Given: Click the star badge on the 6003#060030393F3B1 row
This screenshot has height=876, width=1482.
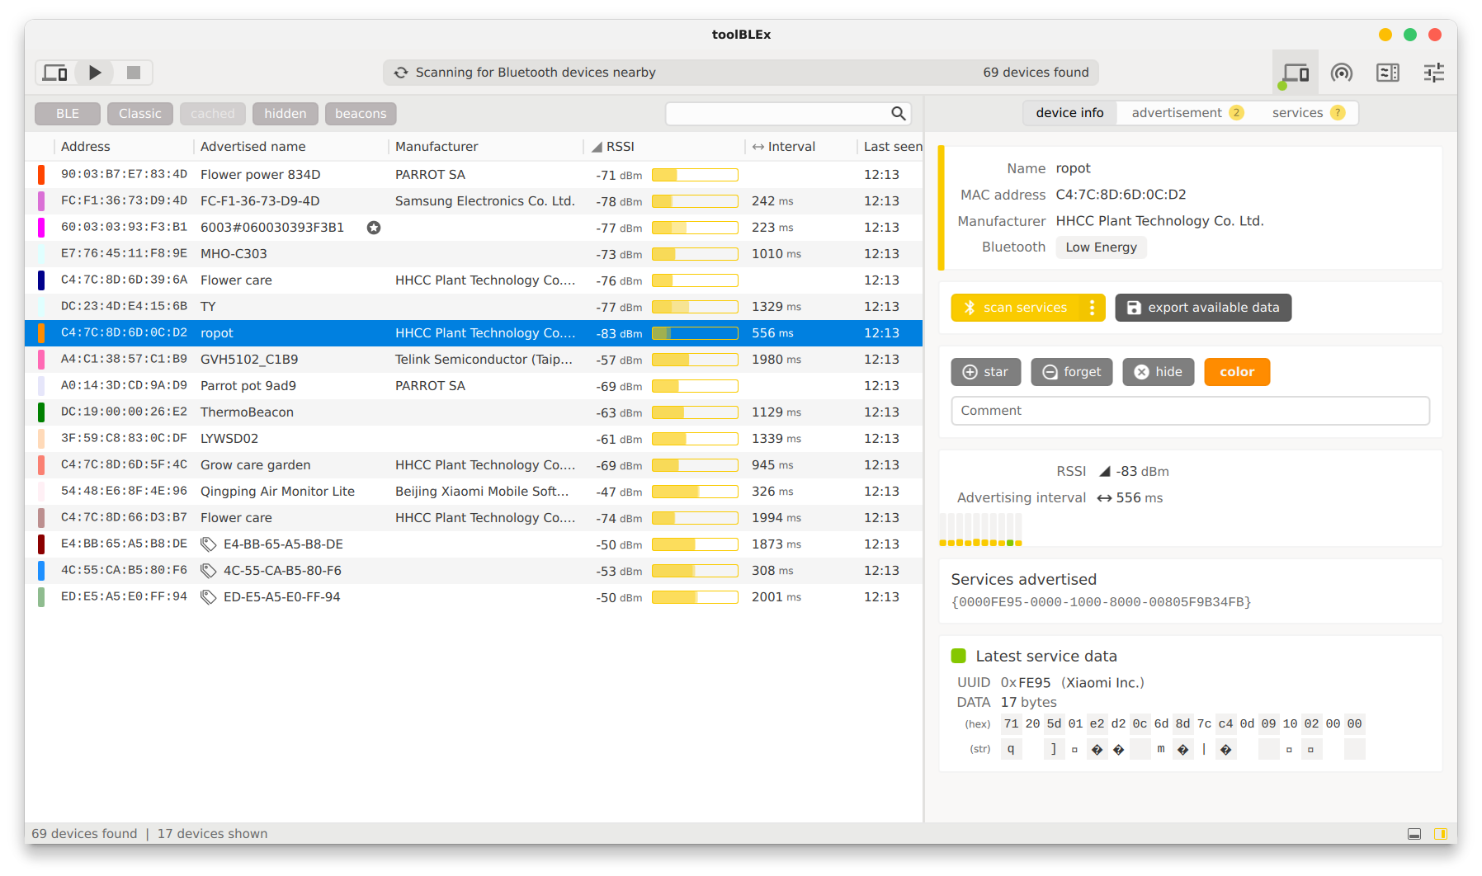Looking at the screenshot, I should click(x=374, y=228).
